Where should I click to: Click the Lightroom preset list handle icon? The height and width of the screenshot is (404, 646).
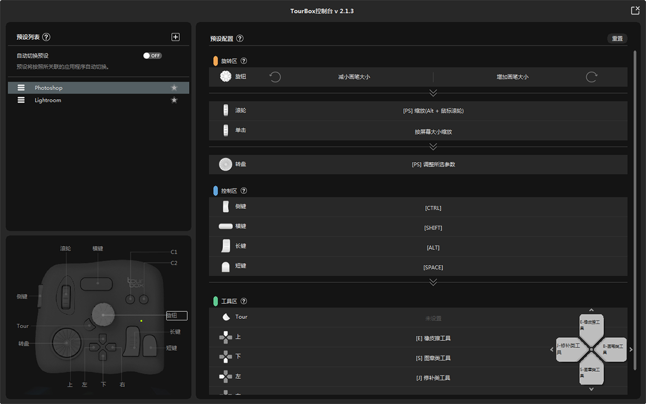point(21,100)
